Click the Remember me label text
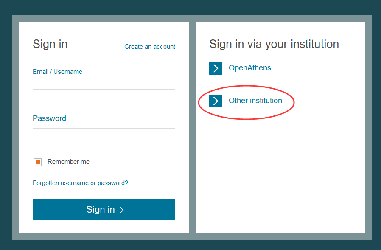The image size is (381, 250). 68,162
